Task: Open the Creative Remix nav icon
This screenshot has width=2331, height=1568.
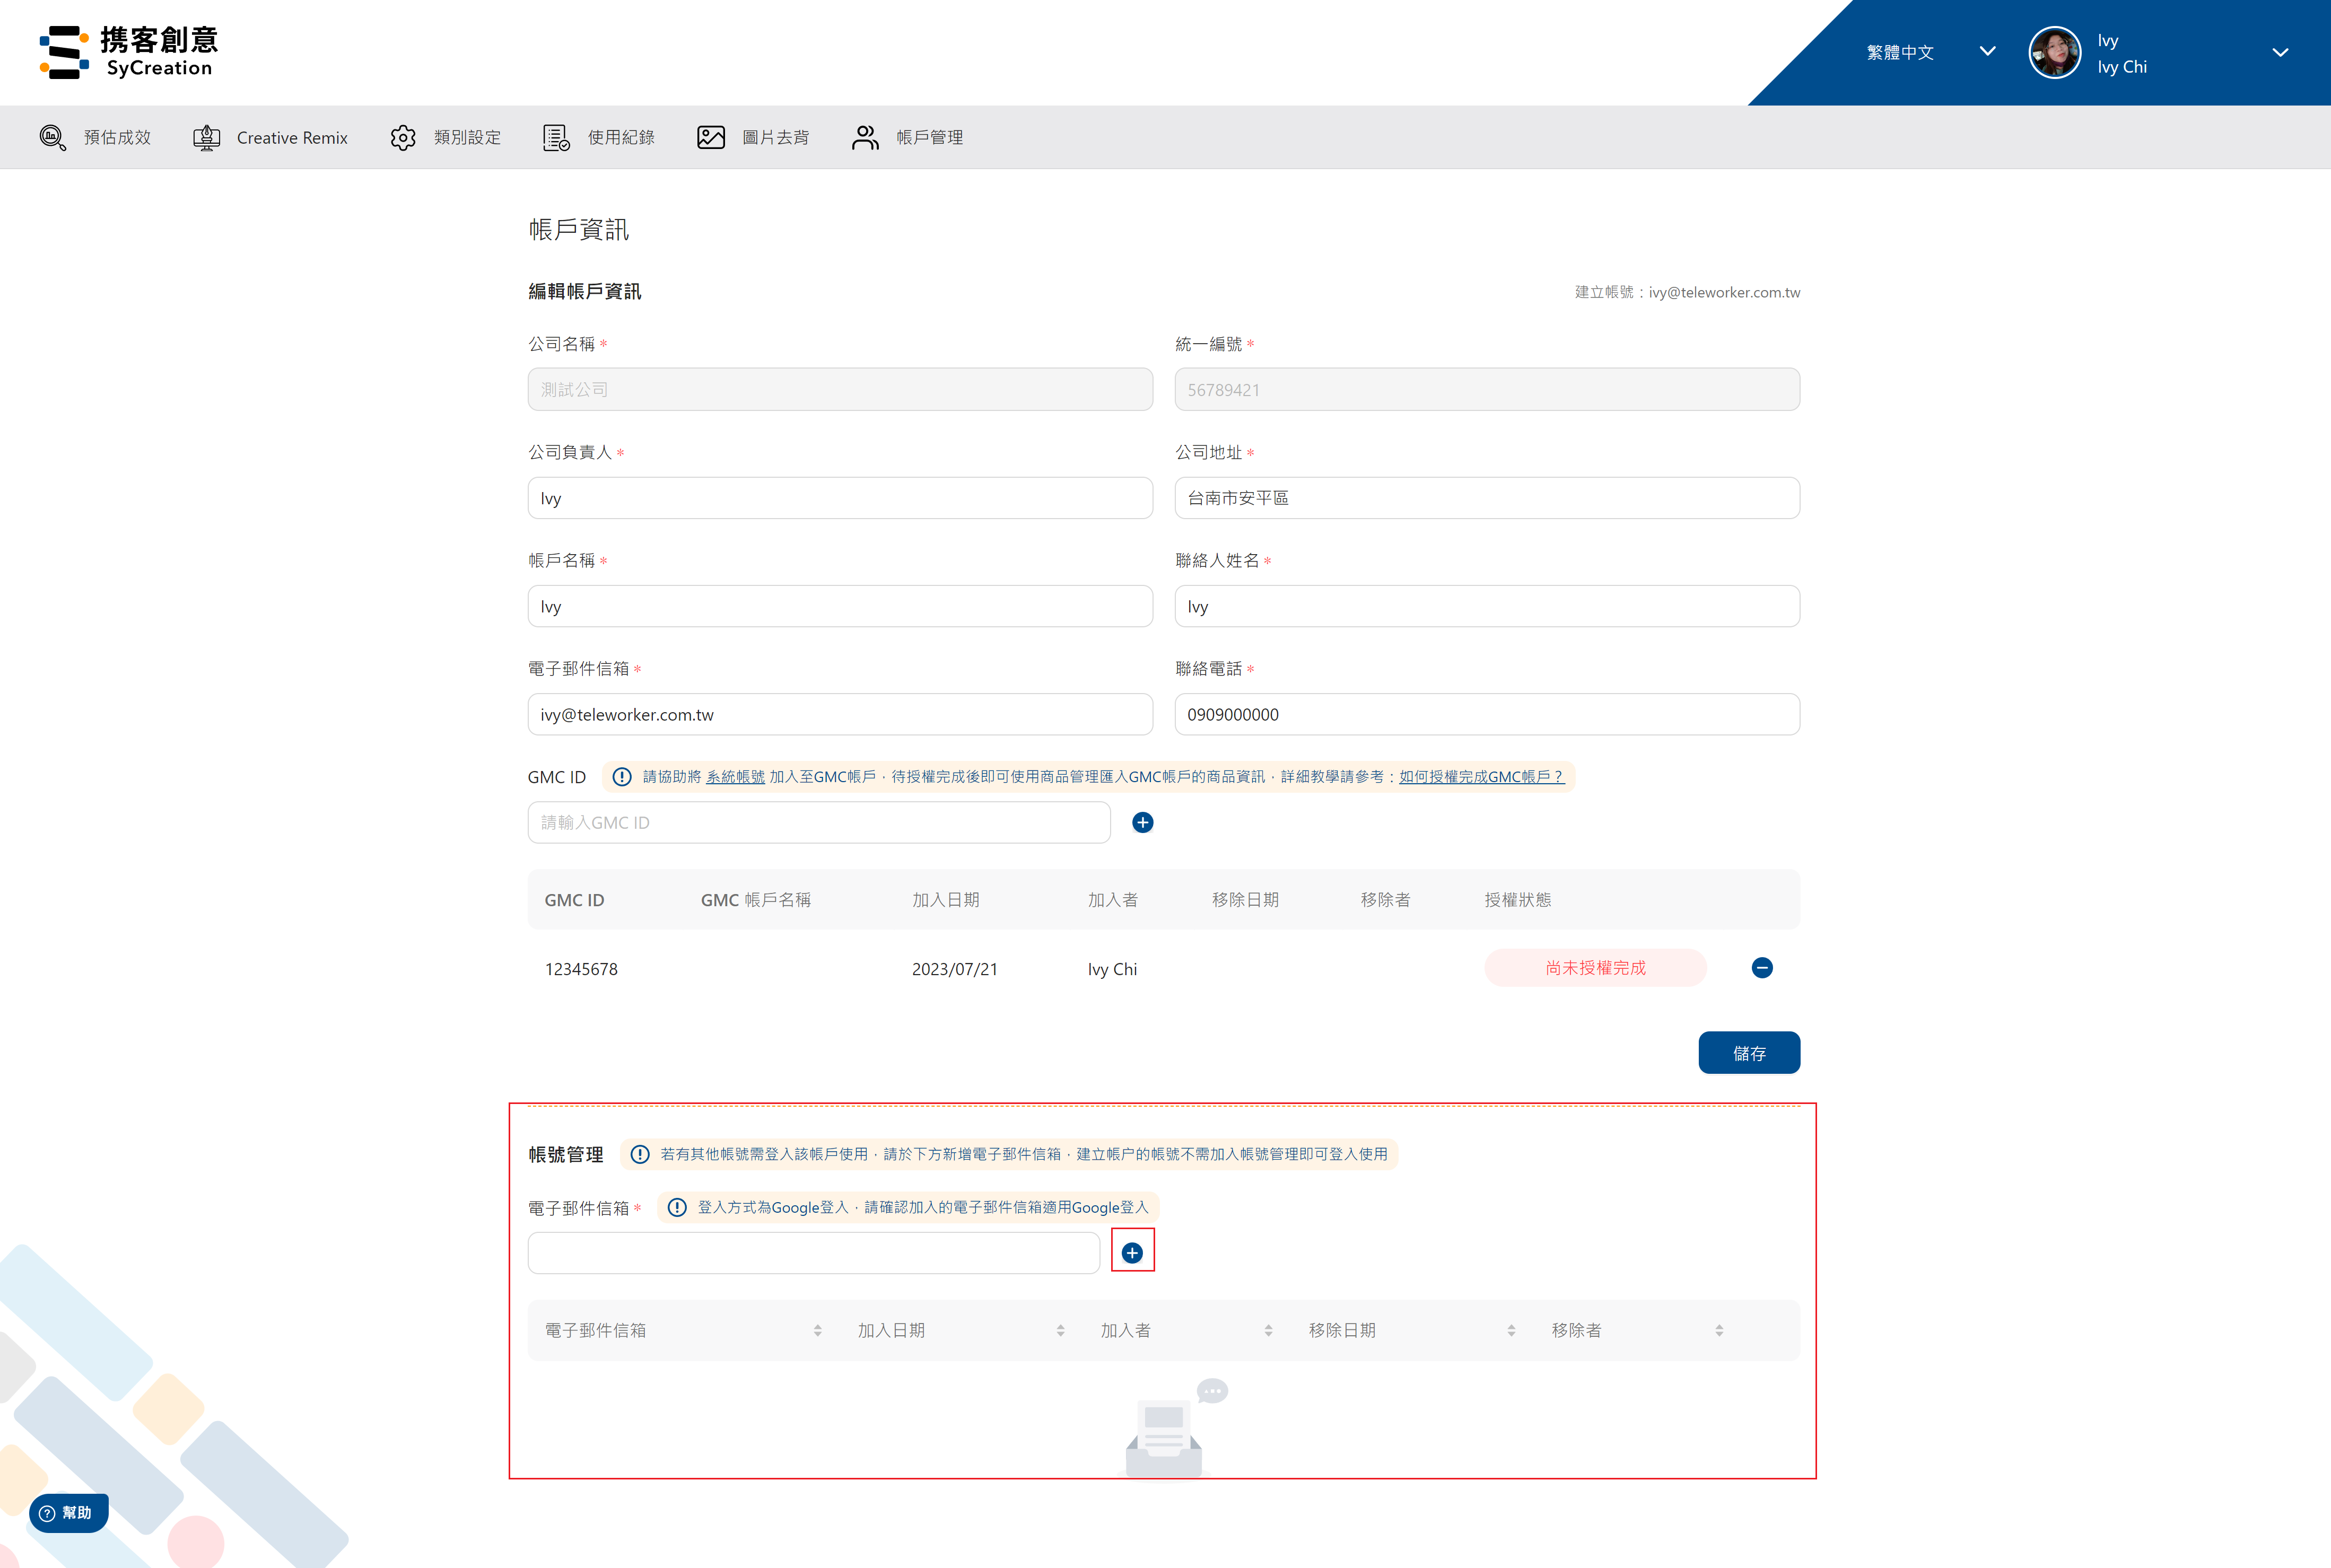Action: (x=206, y=137)
